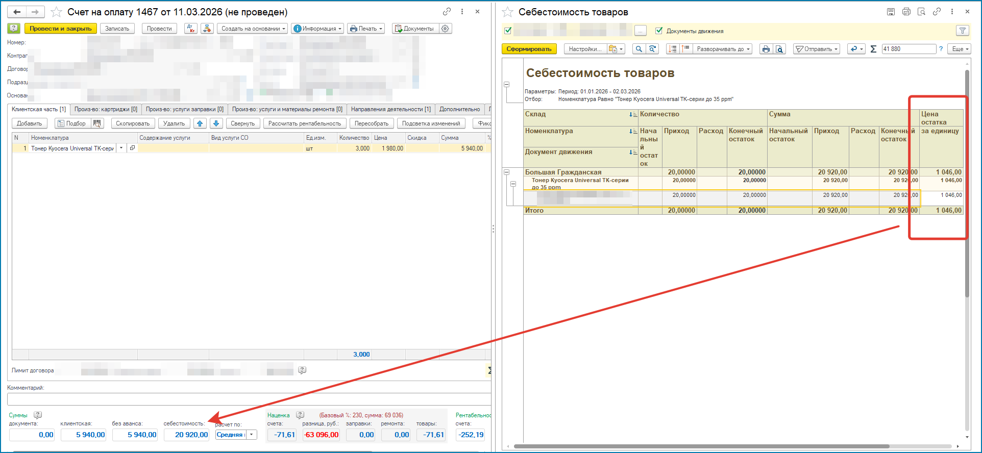Open print preview in cost report
Viewport: 982px width, 453px height.
point(779,49)
